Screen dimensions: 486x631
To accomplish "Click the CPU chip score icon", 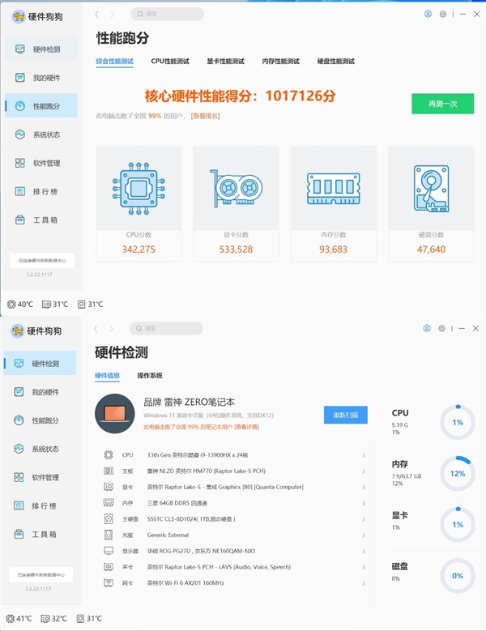I will click(139, 189).
